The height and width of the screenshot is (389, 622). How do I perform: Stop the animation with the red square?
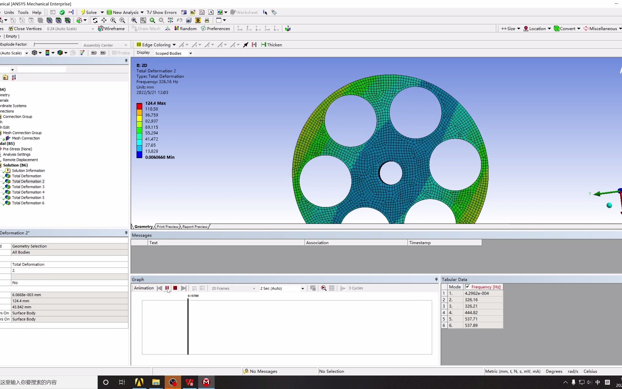point(175,288)
